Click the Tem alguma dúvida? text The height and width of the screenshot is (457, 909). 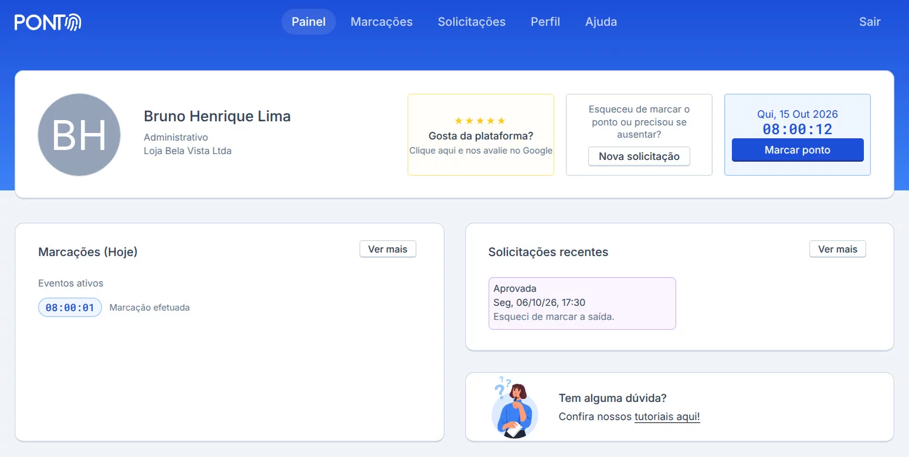[613, 398]
